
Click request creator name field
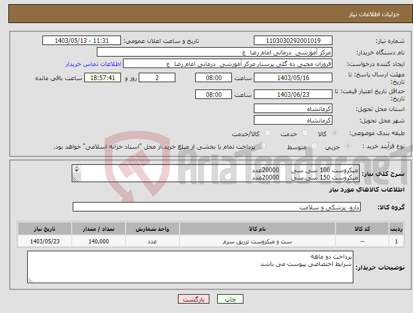click(228, 64)
